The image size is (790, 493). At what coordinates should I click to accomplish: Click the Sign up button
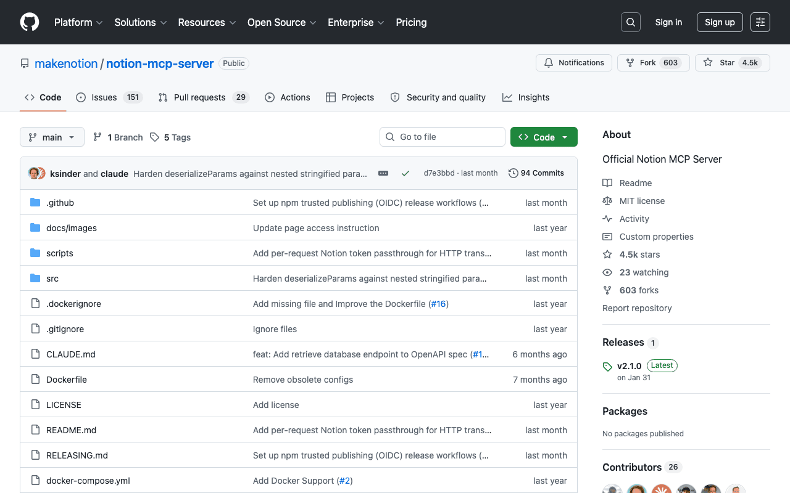(720, 22)
